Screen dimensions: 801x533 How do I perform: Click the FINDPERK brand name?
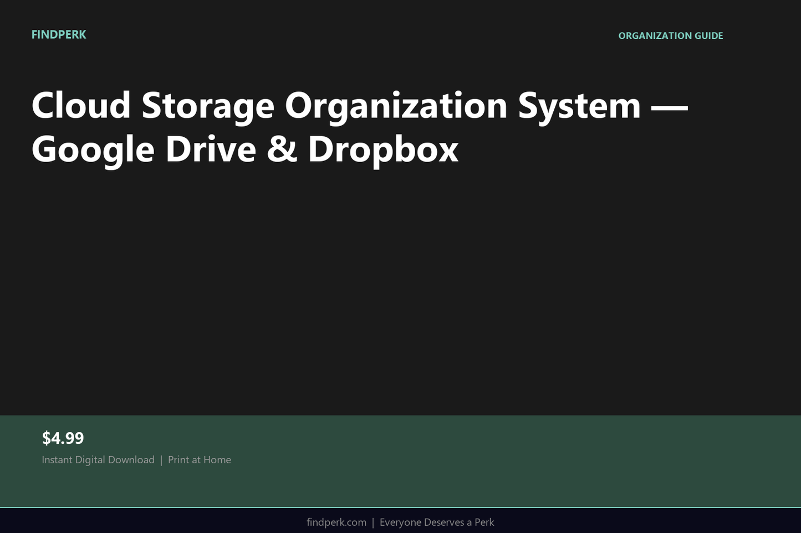[x=59, y=35]
